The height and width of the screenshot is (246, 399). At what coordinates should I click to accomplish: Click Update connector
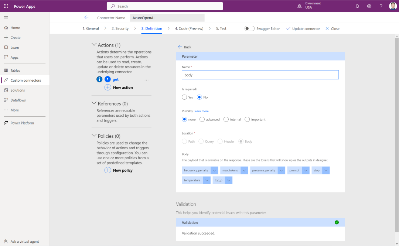pos(303,28)
